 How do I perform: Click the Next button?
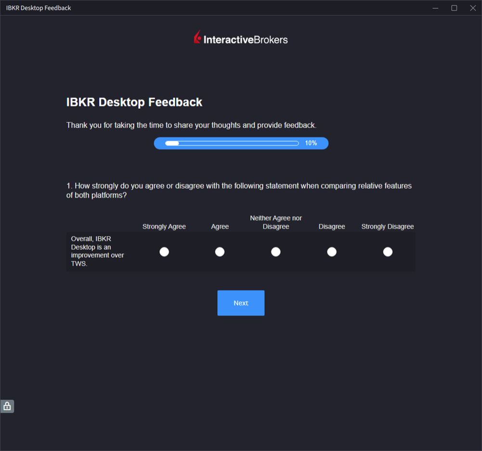pos(241,303)
